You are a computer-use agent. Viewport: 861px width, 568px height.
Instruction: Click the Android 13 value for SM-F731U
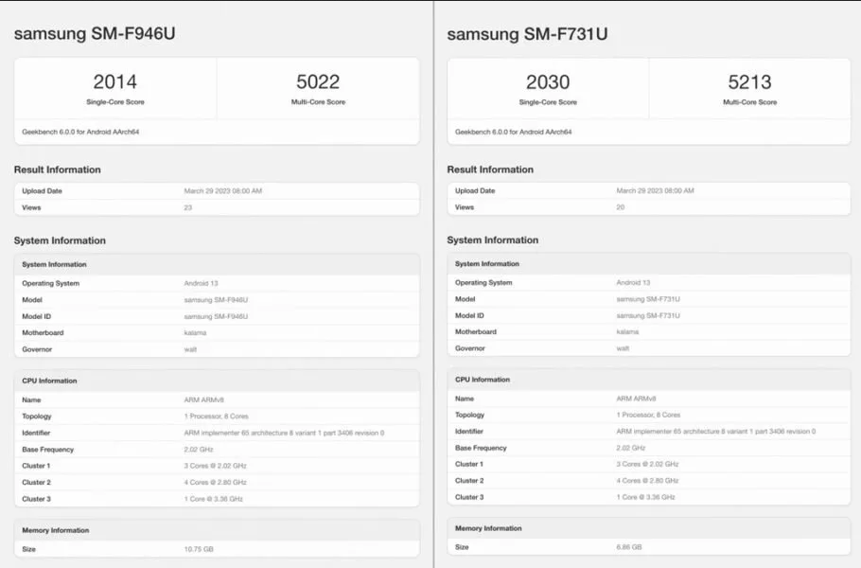pos(633,282)
